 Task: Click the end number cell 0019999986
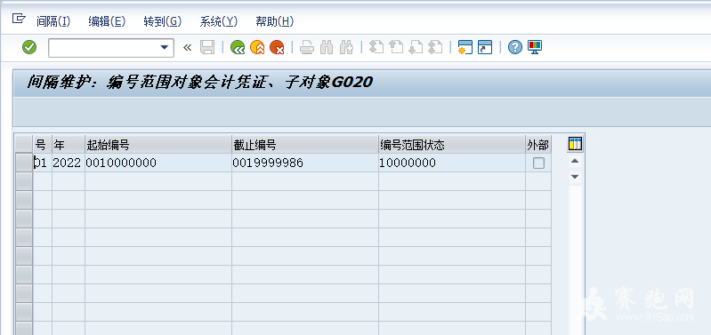click(x=305, y=163)
